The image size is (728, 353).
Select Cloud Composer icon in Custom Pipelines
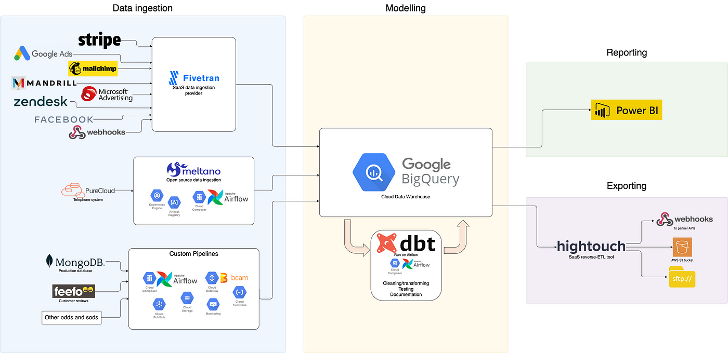[x=149, y=279]
